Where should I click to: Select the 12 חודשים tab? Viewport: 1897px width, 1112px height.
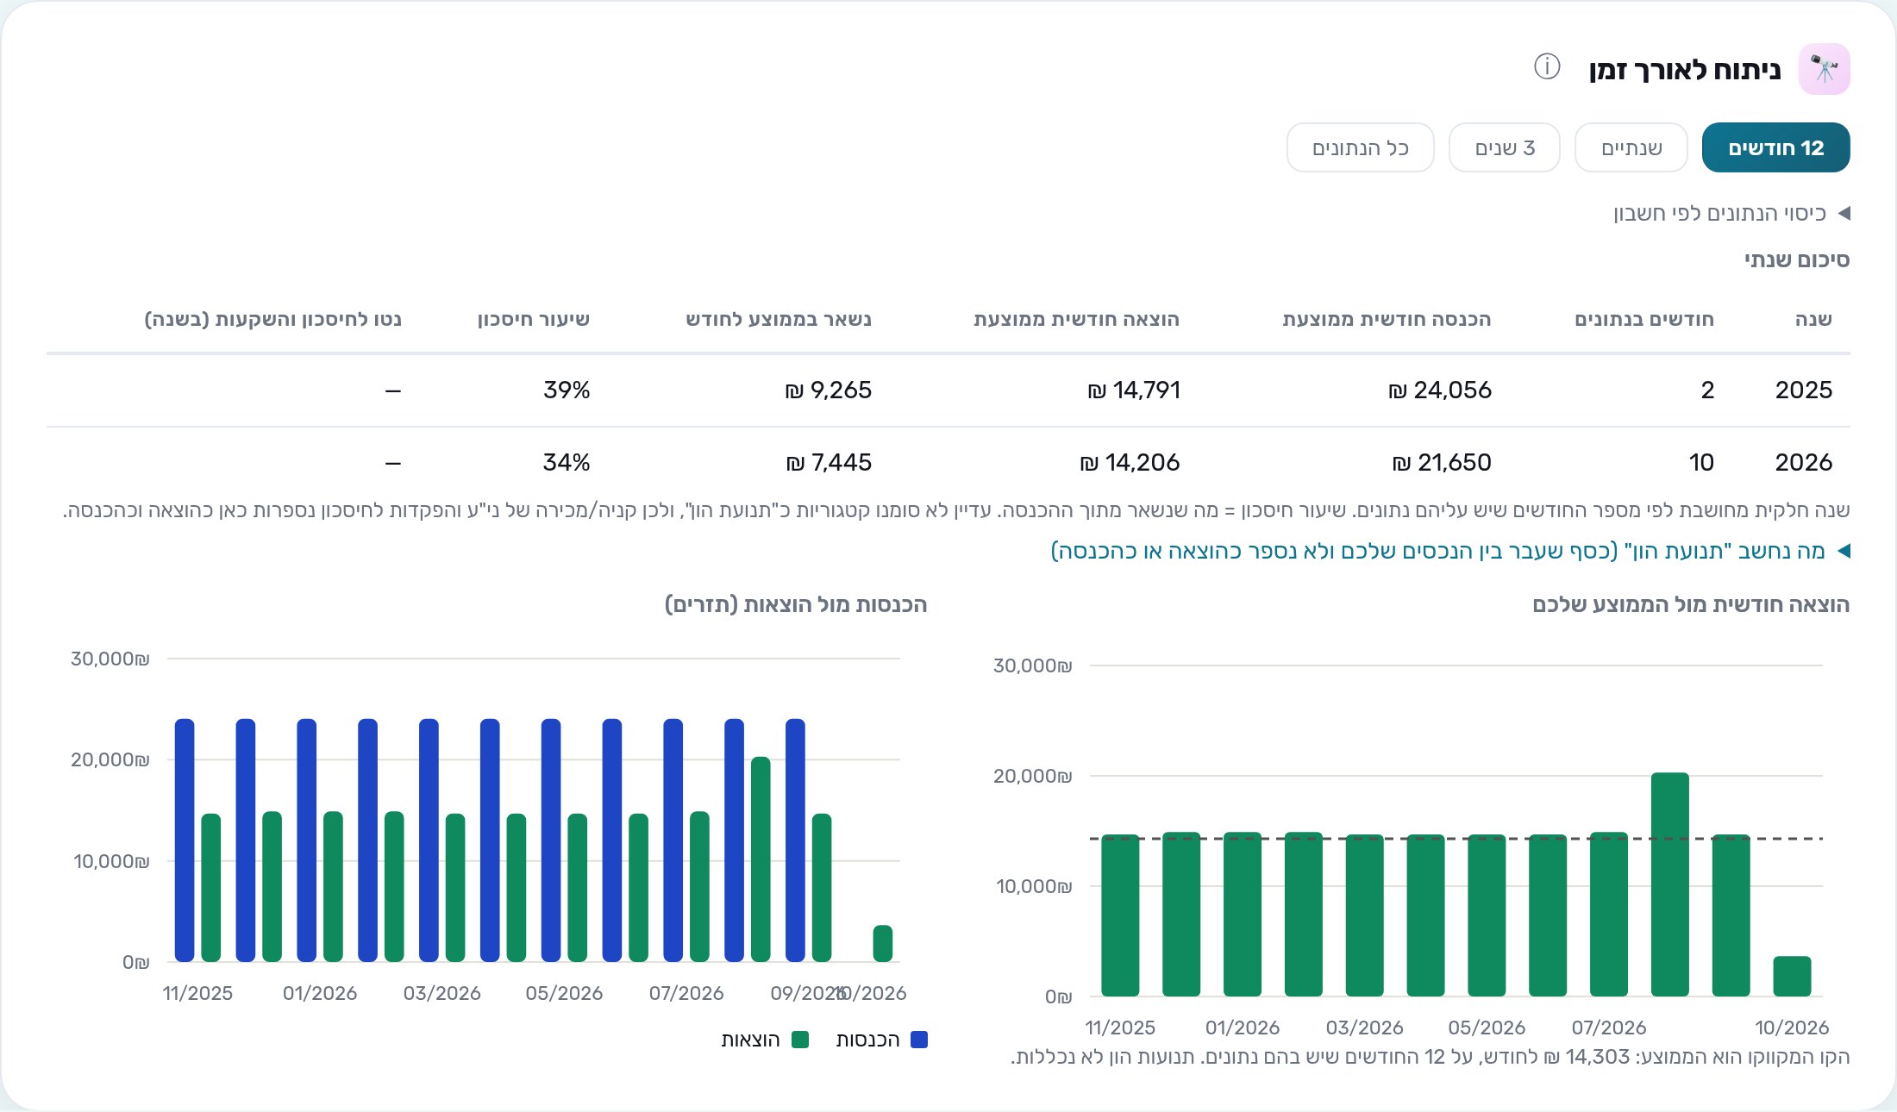point(1776,147)
